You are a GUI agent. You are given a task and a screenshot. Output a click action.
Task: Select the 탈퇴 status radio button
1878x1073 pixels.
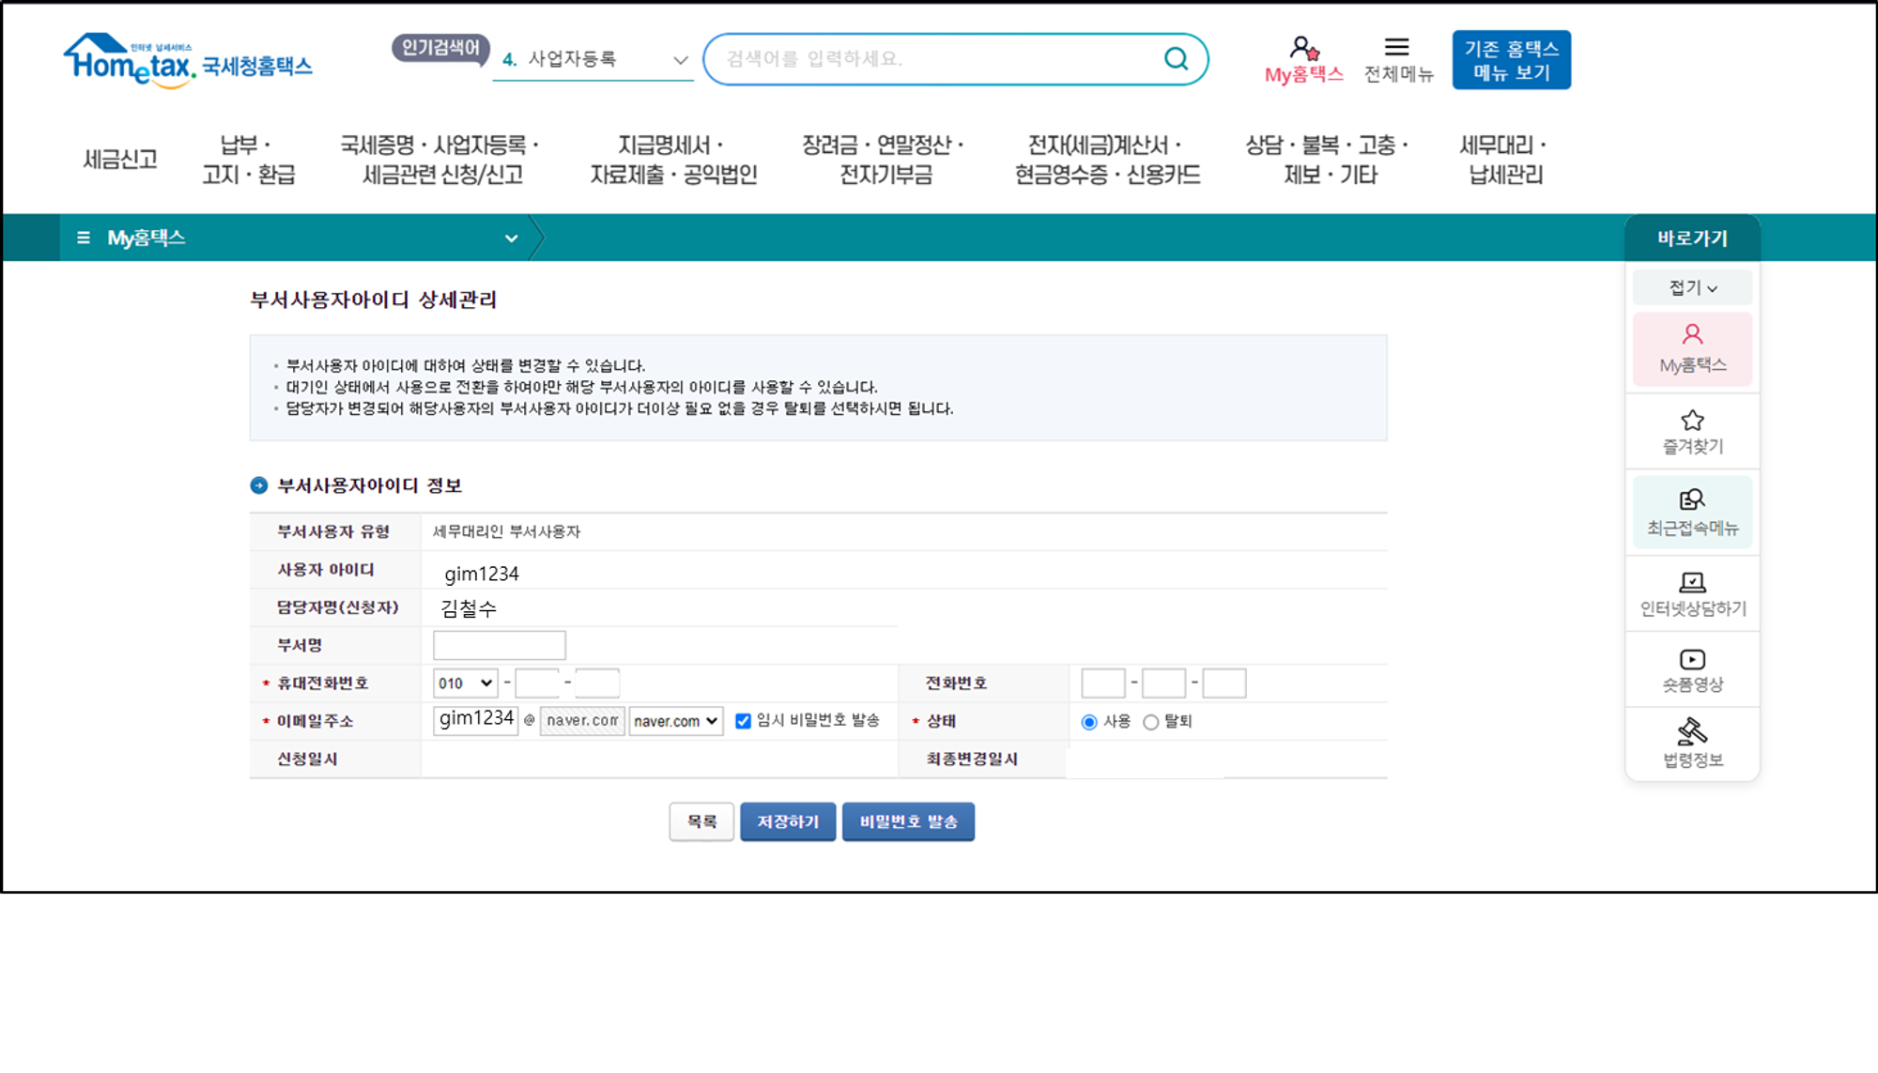(1150, 722)
